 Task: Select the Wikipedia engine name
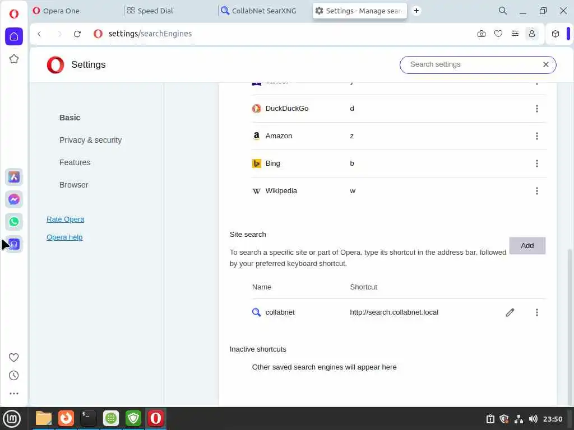pyautogui.click(x=281, y=191)
